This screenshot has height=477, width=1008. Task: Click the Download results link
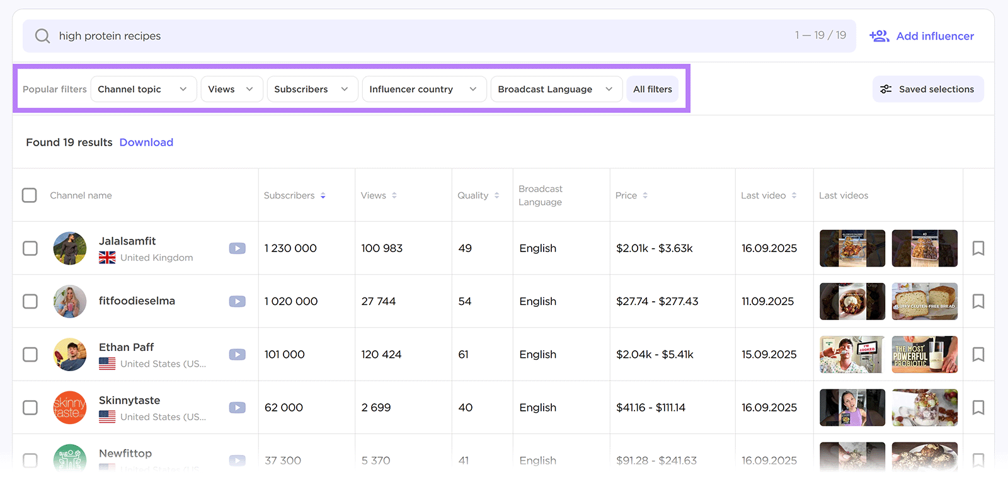click(146, 142)
